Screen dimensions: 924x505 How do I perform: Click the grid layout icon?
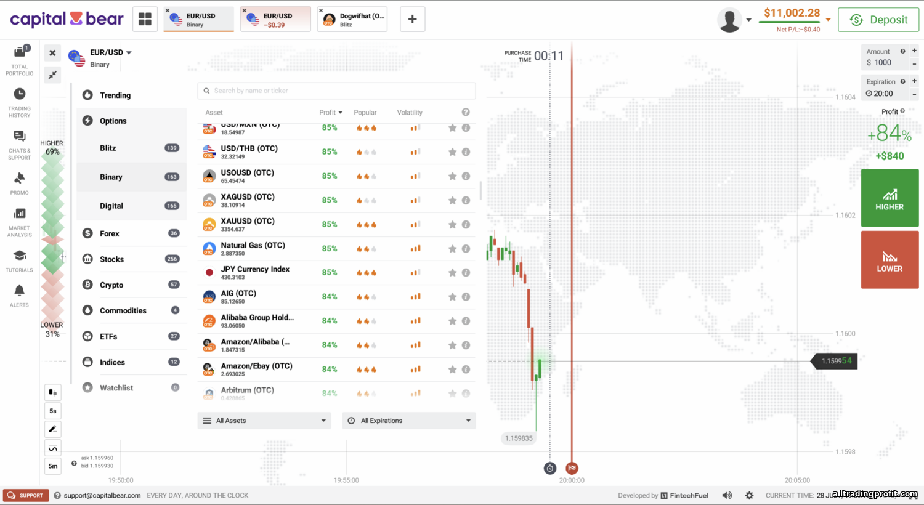point(145,20)
